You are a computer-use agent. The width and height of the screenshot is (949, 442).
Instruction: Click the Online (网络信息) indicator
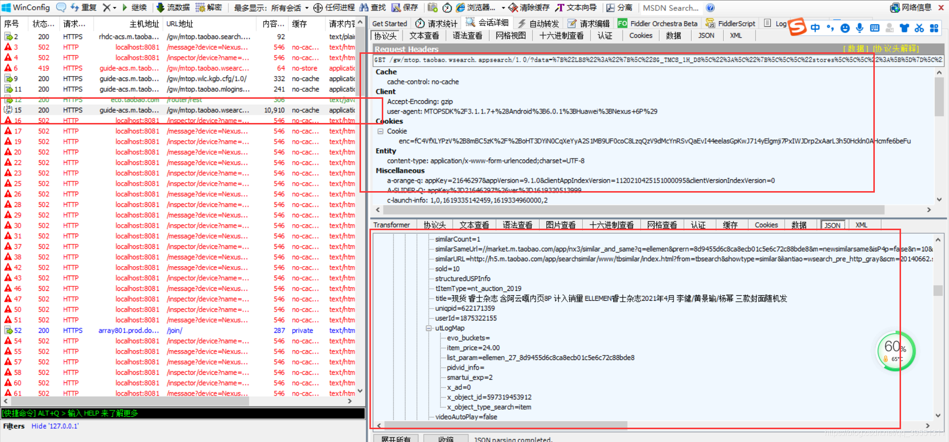(x=910, y=7)
